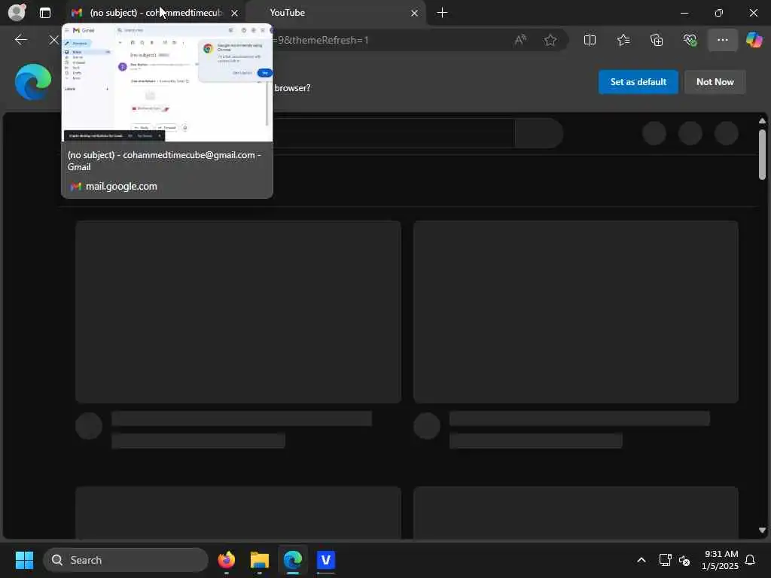Open a new tab with plus button

coord(442,13)
